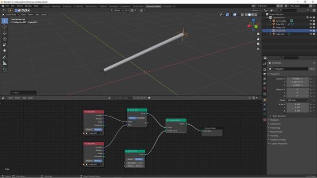Open the Render menu

click(x=20, y=6)
